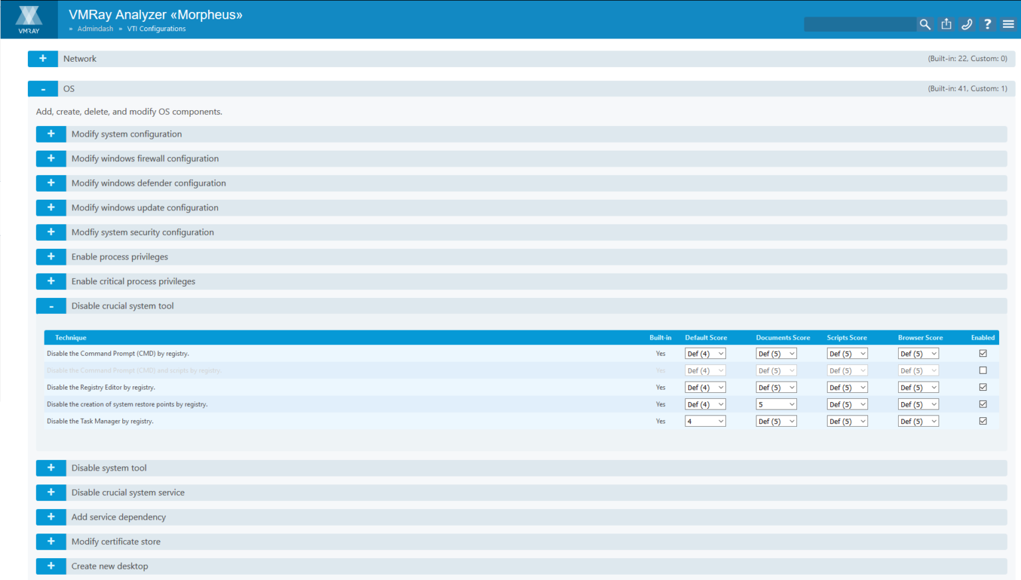Enable the greyed-out Command Prompt scripts technique
This screenshot has width=1021, height=580.
[x=982, y=370]
